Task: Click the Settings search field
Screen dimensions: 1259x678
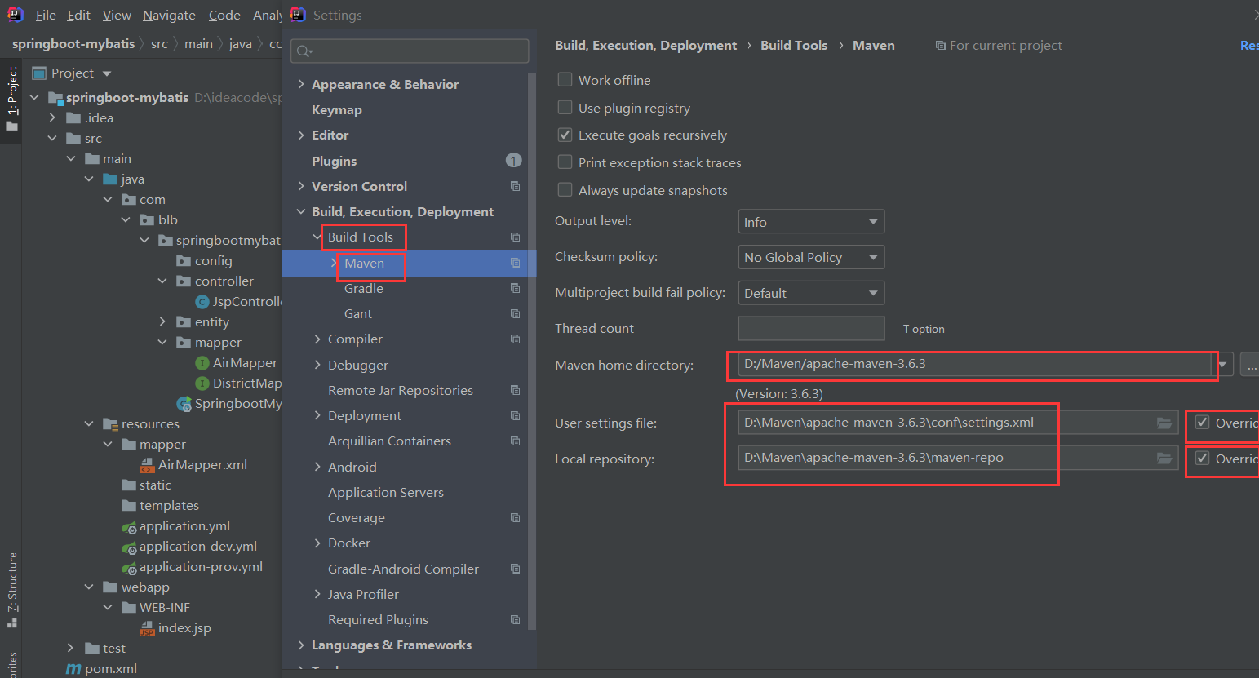Action: [410, 51]
